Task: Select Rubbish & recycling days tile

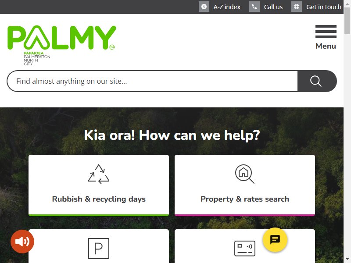Action: [99, 185]
